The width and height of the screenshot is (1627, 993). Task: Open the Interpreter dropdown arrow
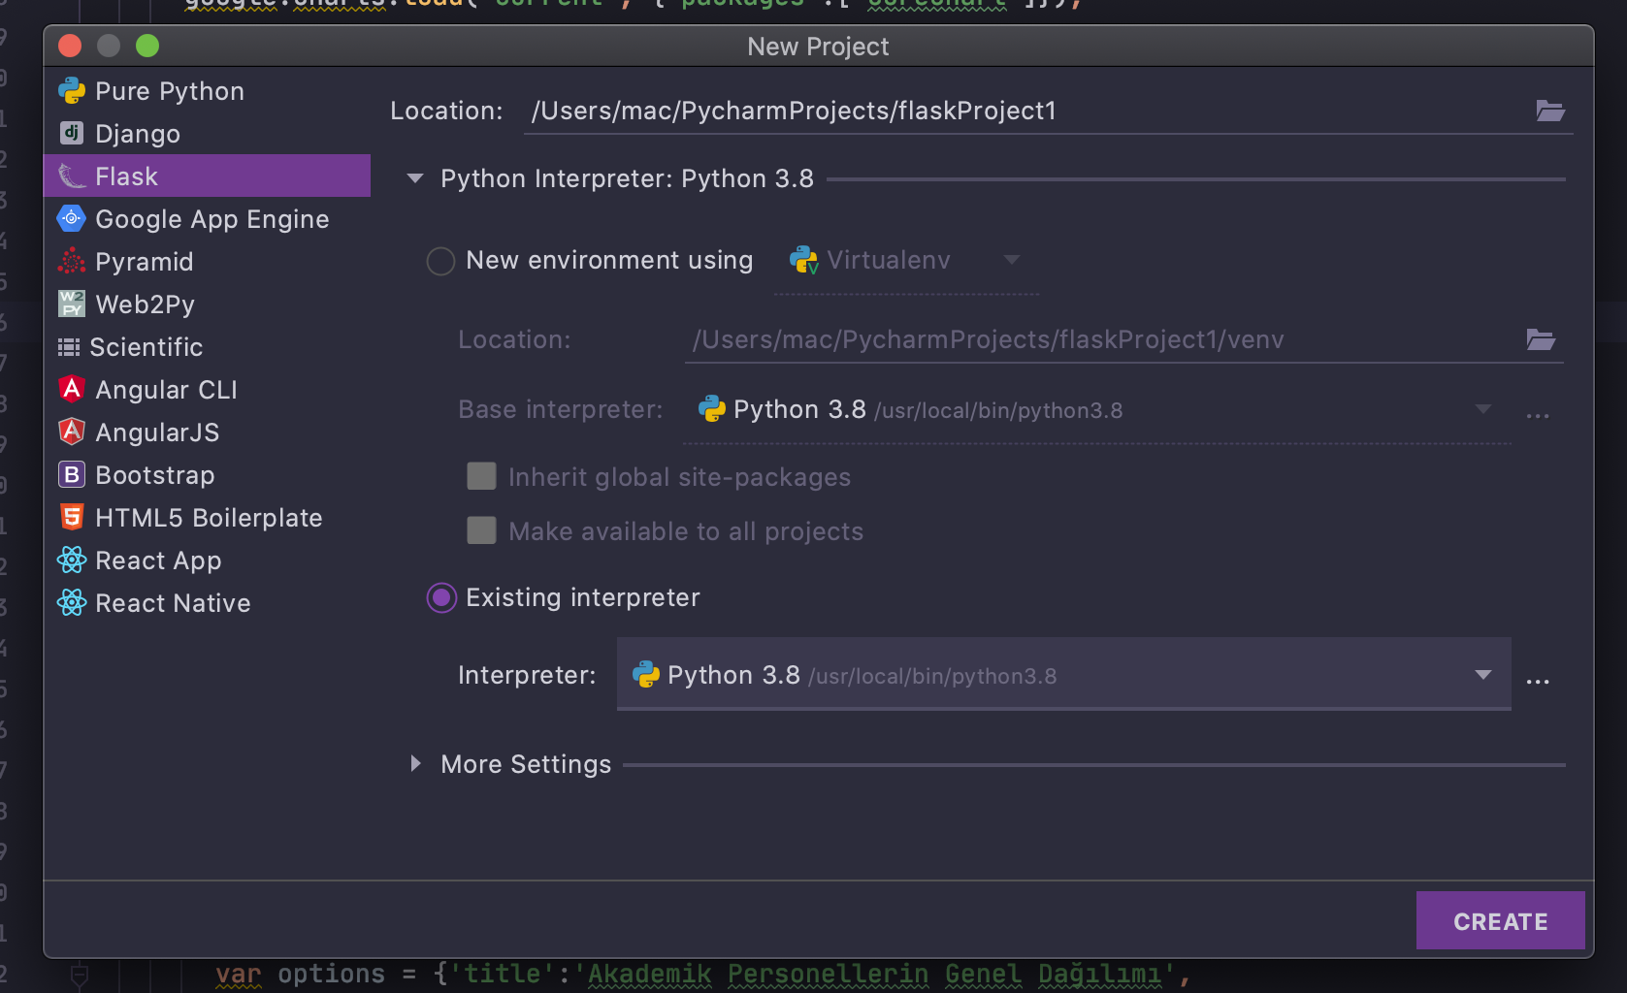1483,675
